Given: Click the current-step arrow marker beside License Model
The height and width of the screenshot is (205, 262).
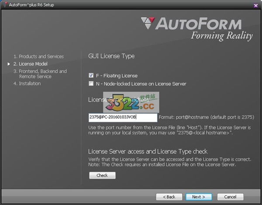Looking at the screenshot, I should [x=9, y=64].
